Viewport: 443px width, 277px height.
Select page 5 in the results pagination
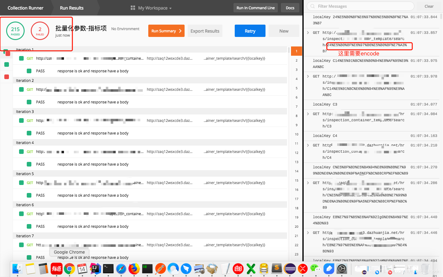tap(296, 88)
